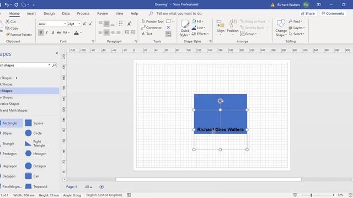The image size is (353, 198).
Task: Toggle Italic formatting
Action: [x=47, y=32]
